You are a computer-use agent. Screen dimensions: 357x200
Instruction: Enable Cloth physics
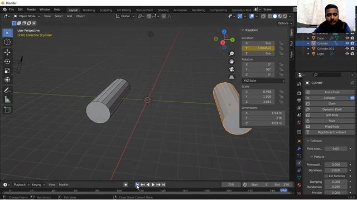(x=329, y=104)
